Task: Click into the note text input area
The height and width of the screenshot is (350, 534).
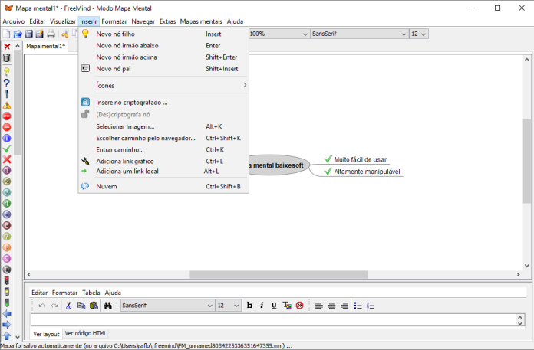Action: point(273,320)
